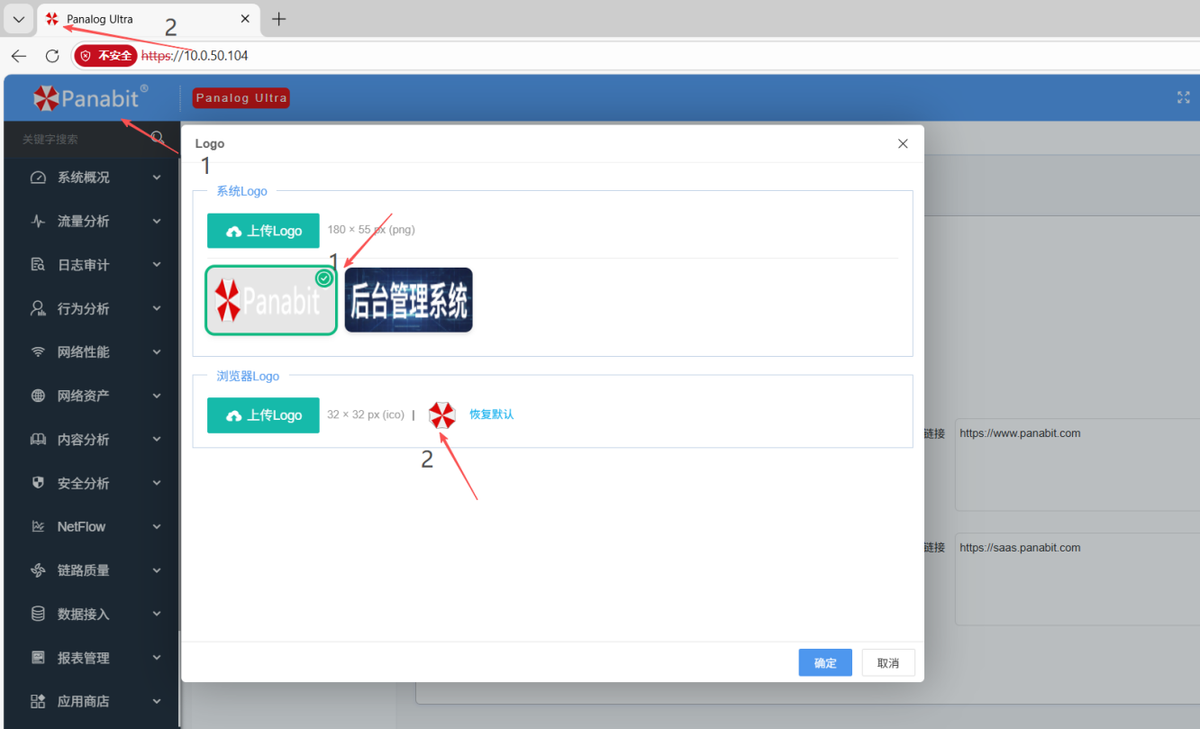Open the 日志审计 menu item
Screen dimensions: 1200x729
point(83,265)
